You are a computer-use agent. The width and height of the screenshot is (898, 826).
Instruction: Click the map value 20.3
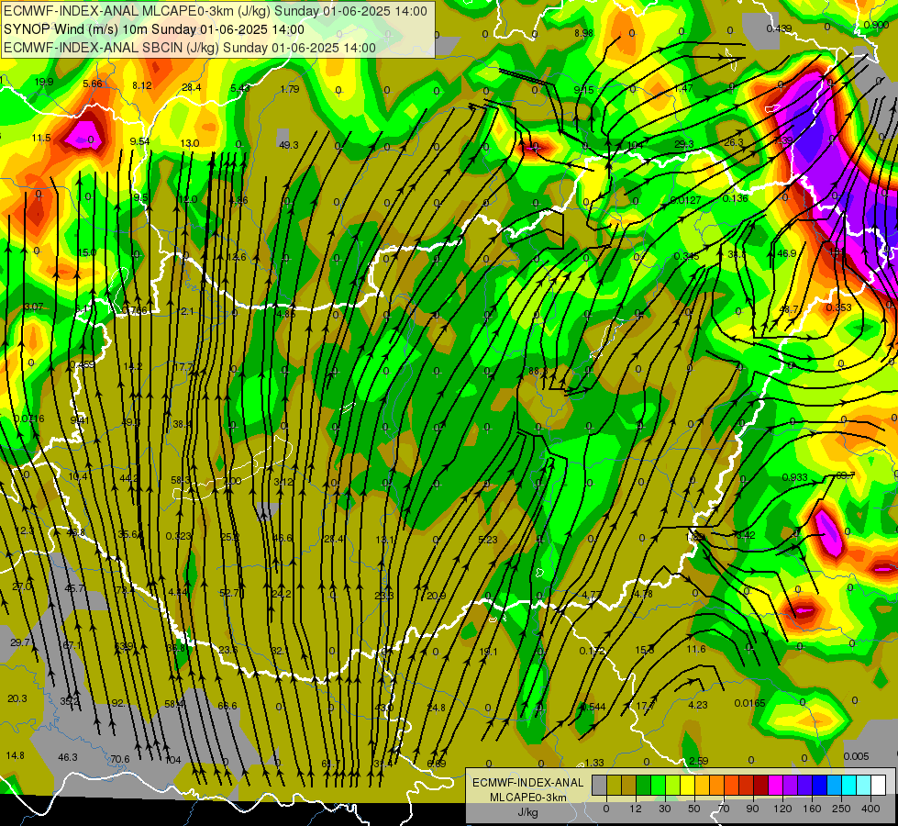(17, 698)
